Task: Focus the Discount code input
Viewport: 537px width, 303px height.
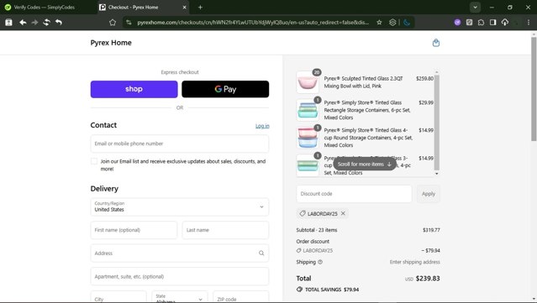Action: 354,194
